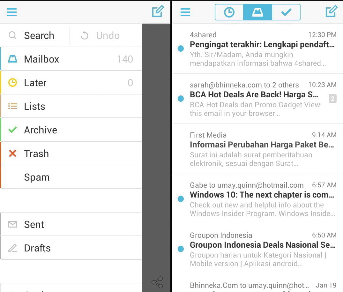Screen dimensions: 343x292
Task: Click the red Trash X icon
Action: [12, 153]
